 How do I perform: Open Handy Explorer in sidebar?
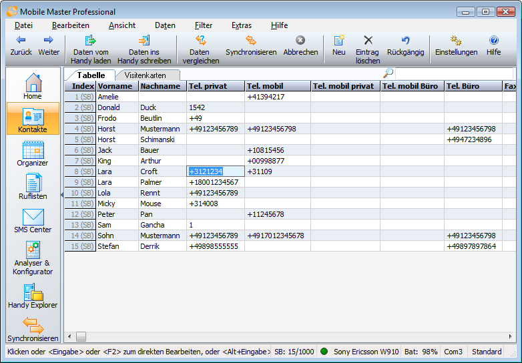(x=33, y=296)
